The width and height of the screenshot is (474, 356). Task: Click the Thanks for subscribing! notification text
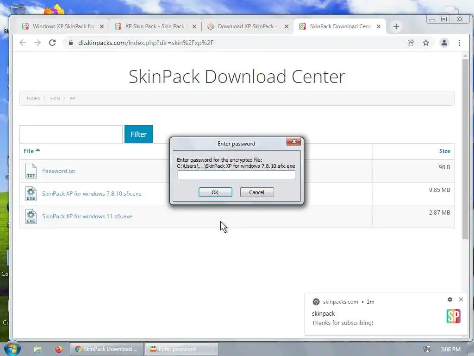point(343,323)
